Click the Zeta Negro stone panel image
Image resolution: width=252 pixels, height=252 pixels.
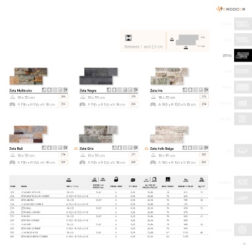pos(99,76)
